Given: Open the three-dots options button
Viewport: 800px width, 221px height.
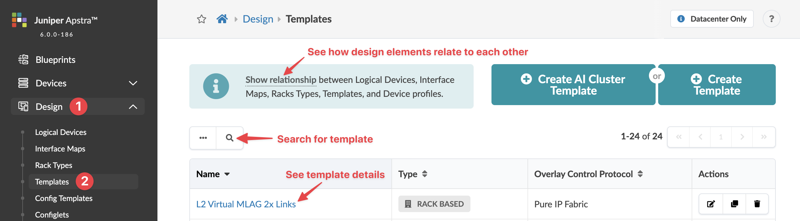Looking at the screenshot, I should [x=203, y=138].
